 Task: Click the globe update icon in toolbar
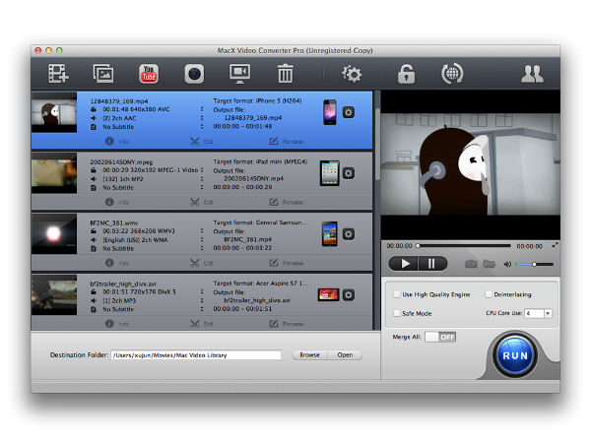(453, 73)
